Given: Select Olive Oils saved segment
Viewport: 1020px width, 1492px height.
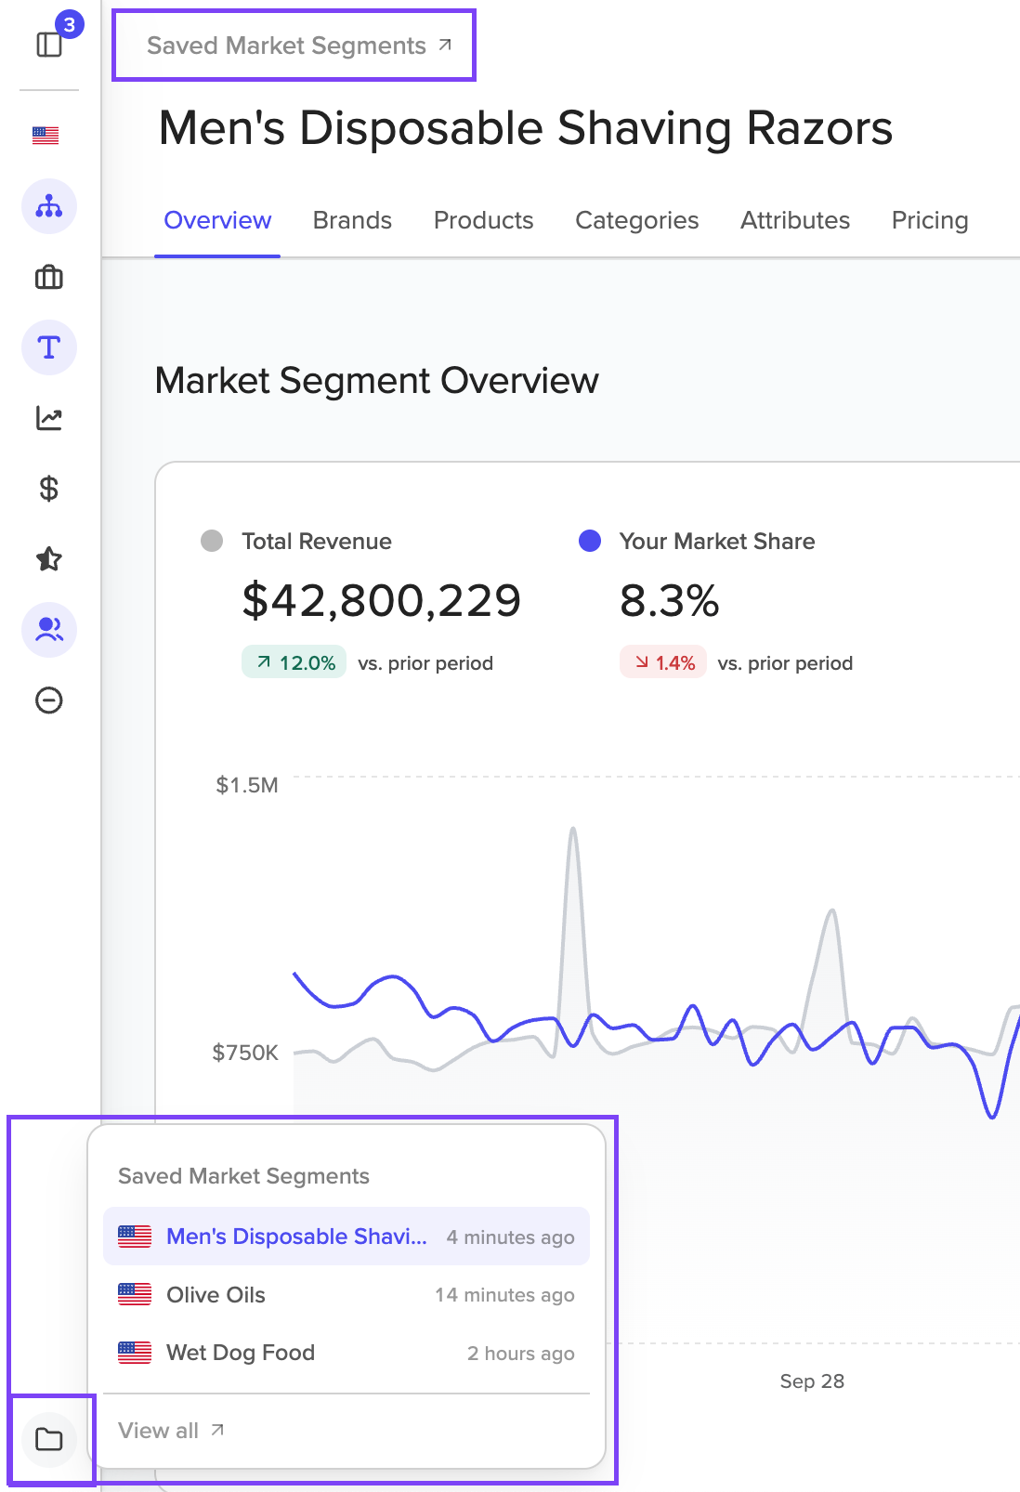Looking at the screenshot, I should (x=347, y=1294).
